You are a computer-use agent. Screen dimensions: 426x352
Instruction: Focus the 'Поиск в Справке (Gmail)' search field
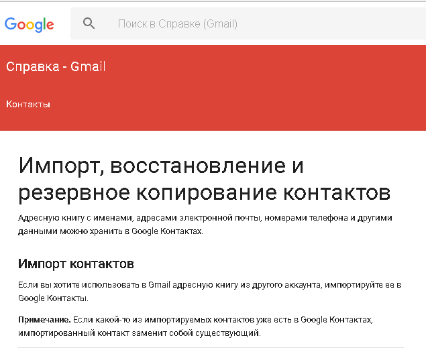click(248, 23)
